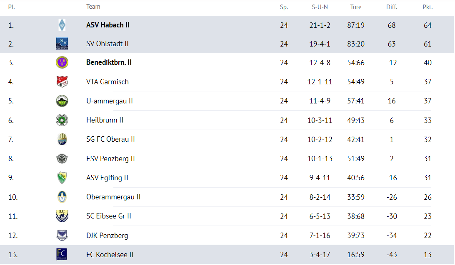The image size is (455, 265).
Task: Open the SV Ohlstadt II team link
Action: [x=107, y=44]
